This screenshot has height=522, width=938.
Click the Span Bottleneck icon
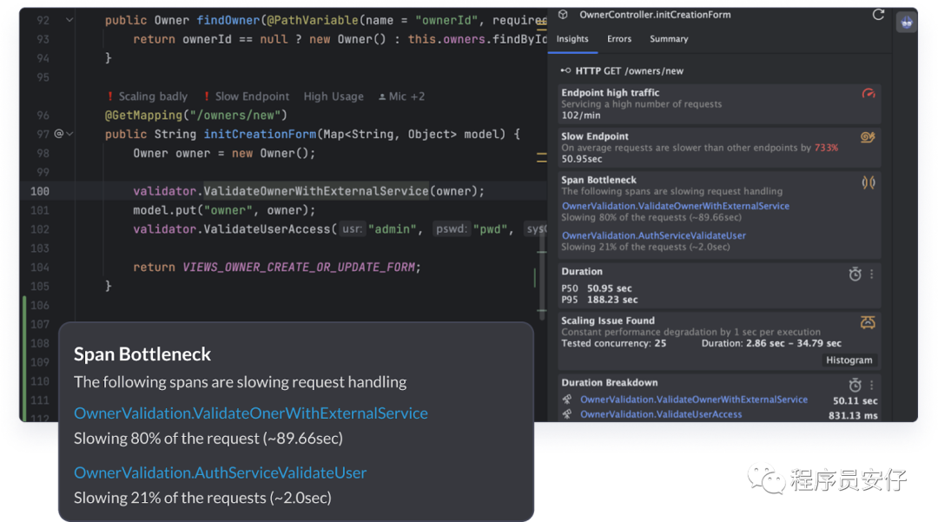(868, 182)
